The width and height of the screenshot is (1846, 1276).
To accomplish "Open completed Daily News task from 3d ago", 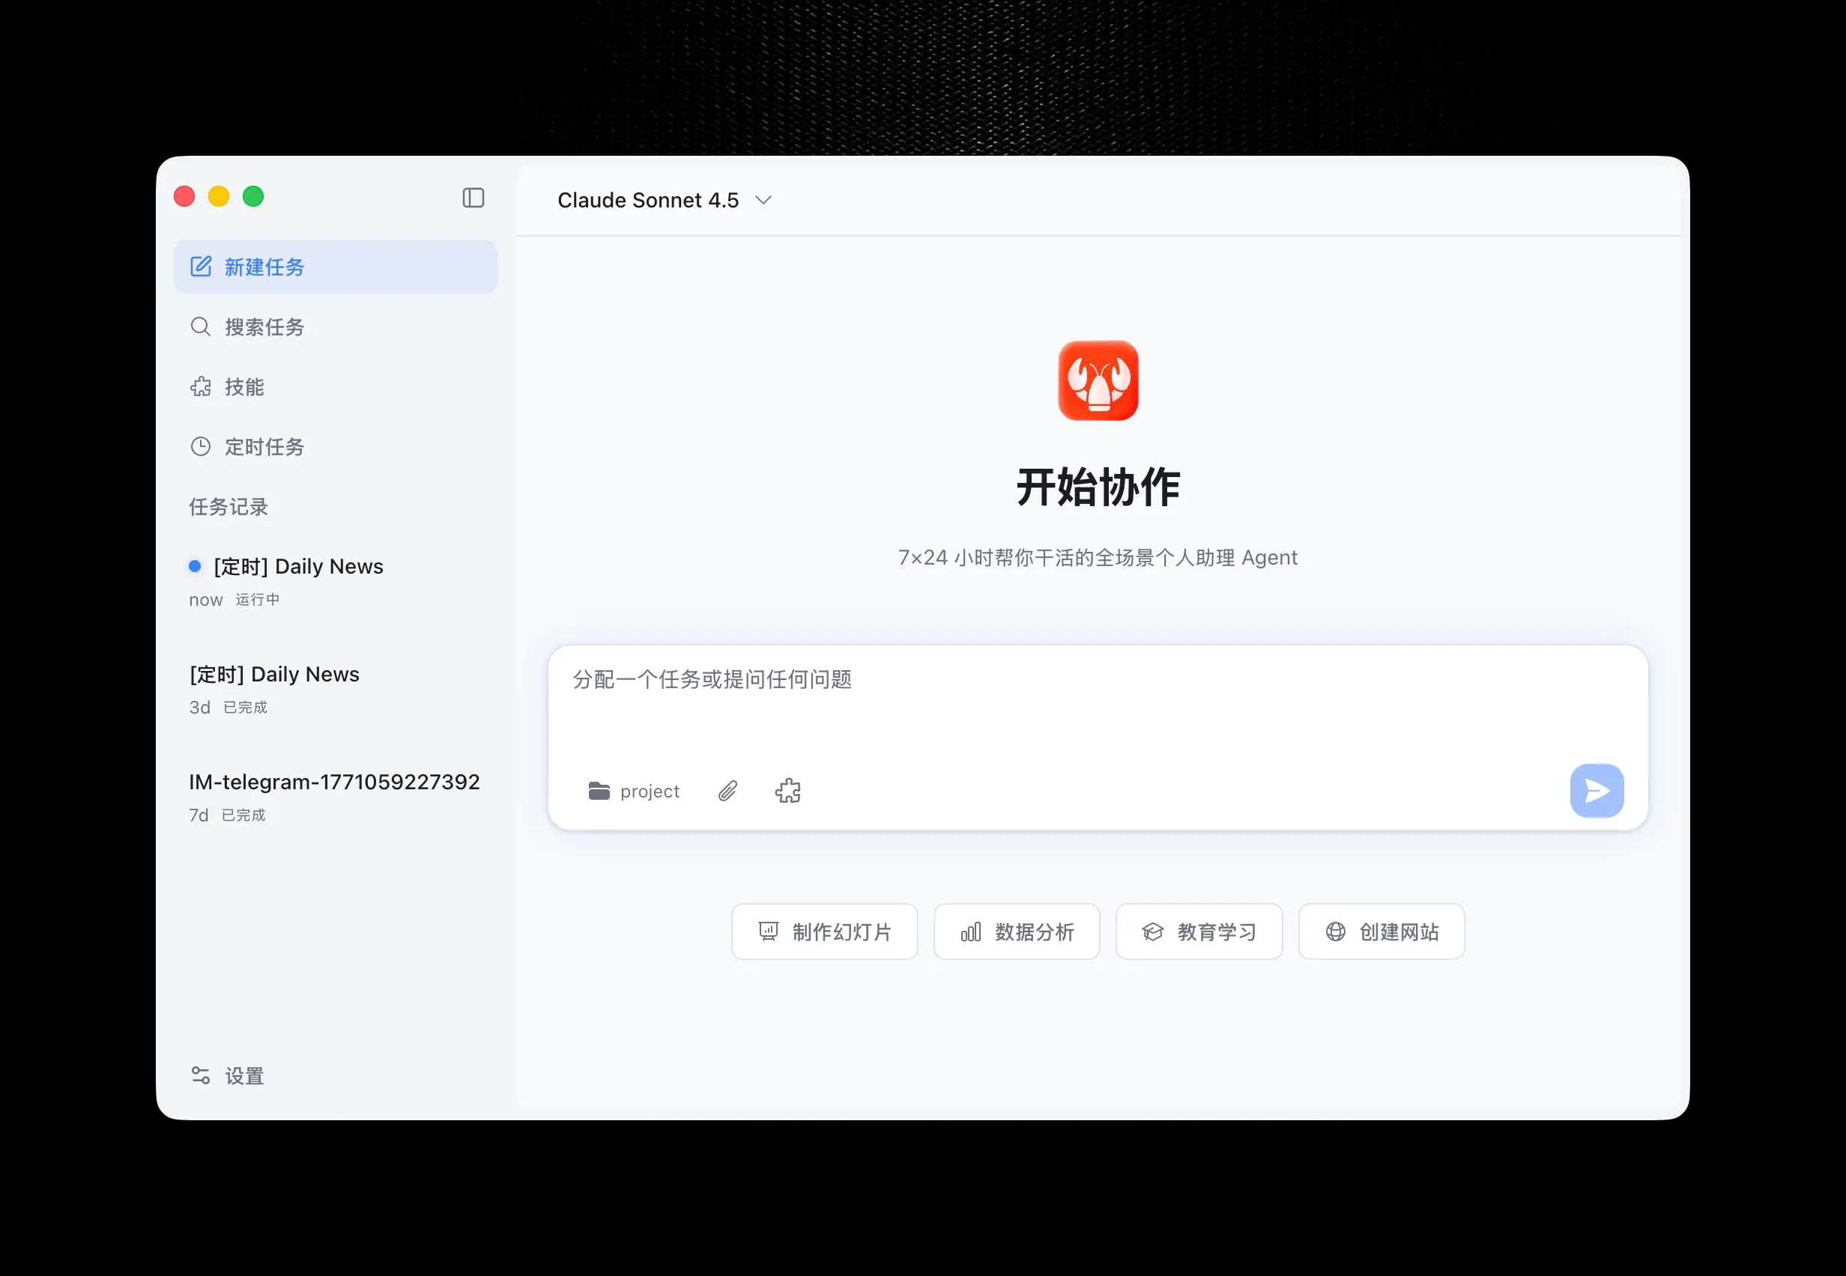I will 274,675.
